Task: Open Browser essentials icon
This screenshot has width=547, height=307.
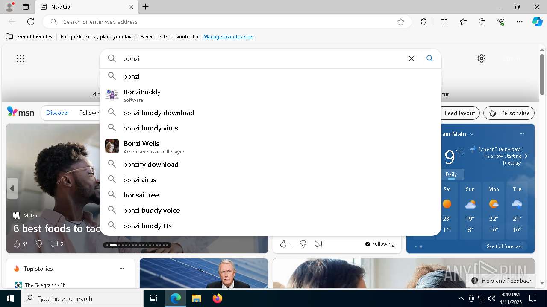Action: coord(501,22)
